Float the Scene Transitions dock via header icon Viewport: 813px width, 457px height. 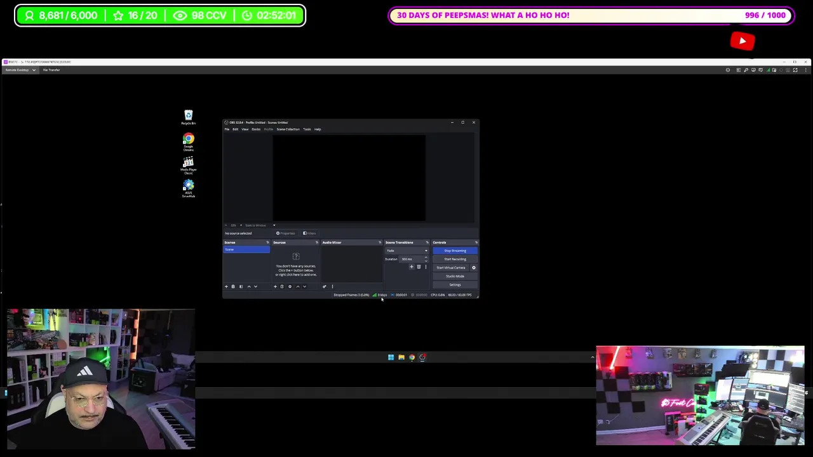pyautogui.click(x=426, y=242)
